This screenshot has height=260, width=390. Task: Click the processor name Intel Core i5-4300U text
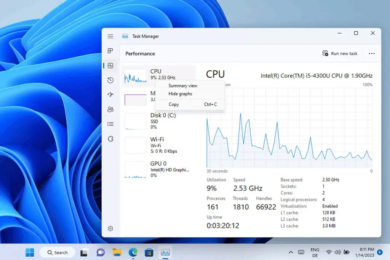click(316, 76)
